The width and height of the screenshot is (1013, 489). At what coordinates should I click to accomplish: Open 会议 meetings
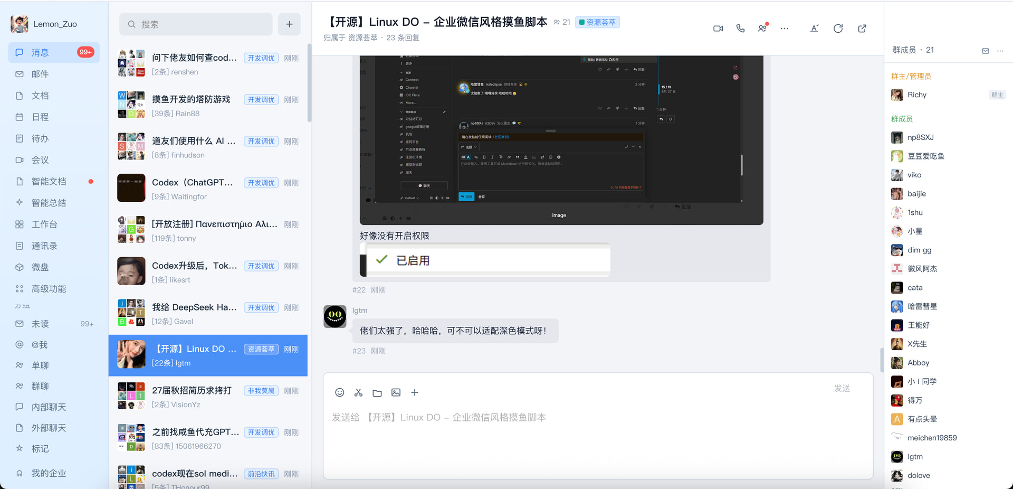tap(54, 160)
